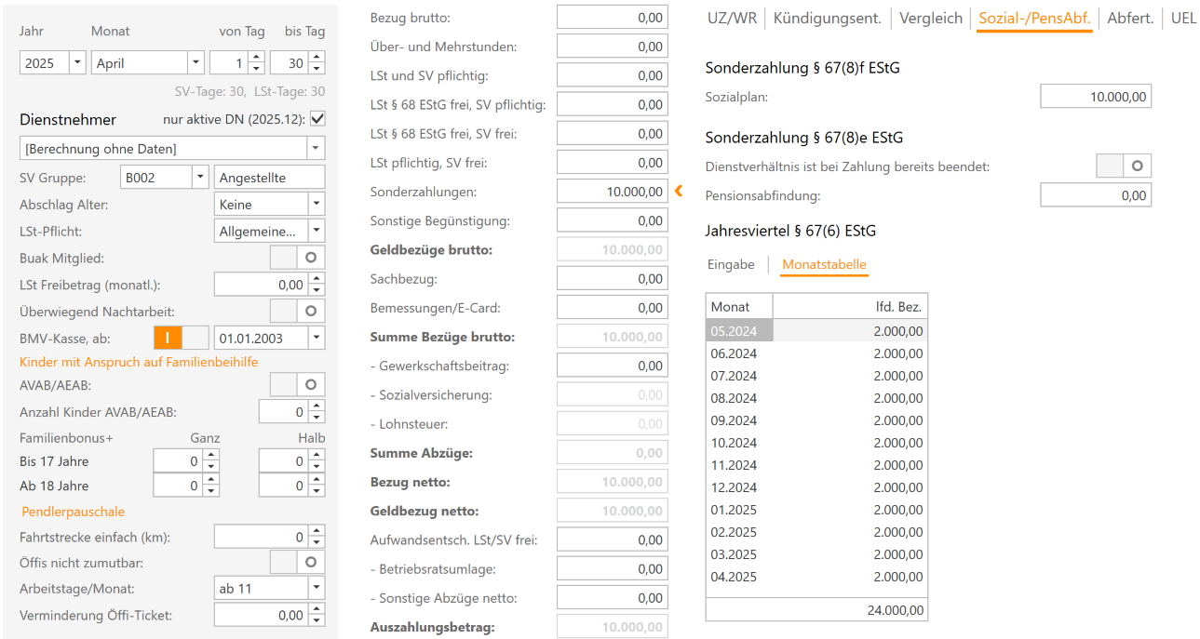Image resolution: width=1200 pixels, height=639 pixels.
Task: Open the Eingabe sub-tab
Action: [x=731, y=264]
